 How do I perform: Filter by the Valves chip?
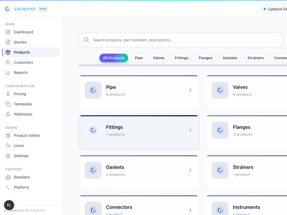coord(159,58)
